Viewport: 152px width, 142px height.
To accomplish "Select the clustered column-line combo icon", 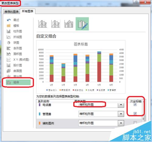I will [43, 24].
